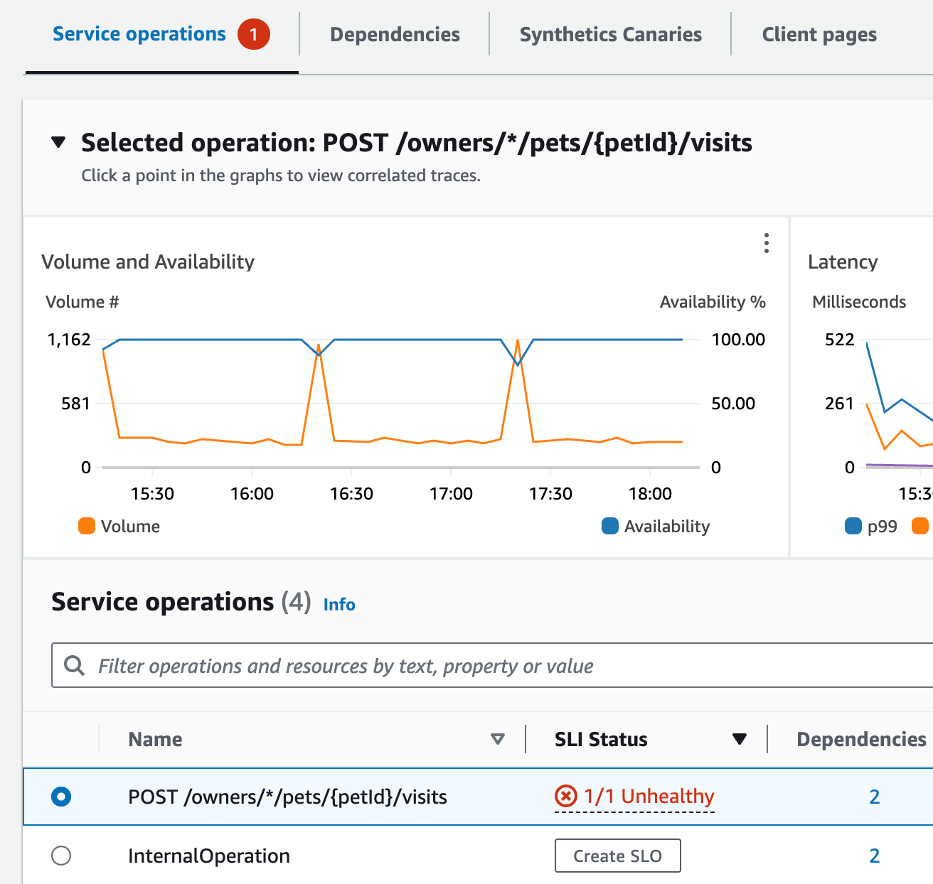Select the InternalOperation radio button

tap(61, 856)
